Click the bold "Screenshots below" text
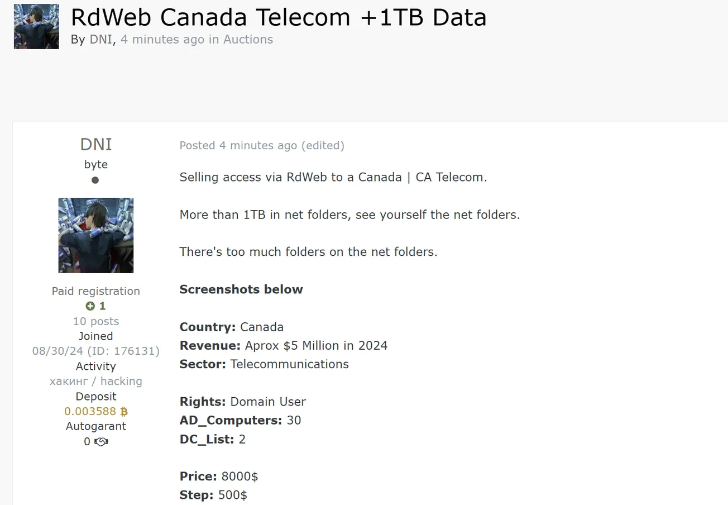Image resolution: width=728 pixels, height=505 pixels. point(241,289)
